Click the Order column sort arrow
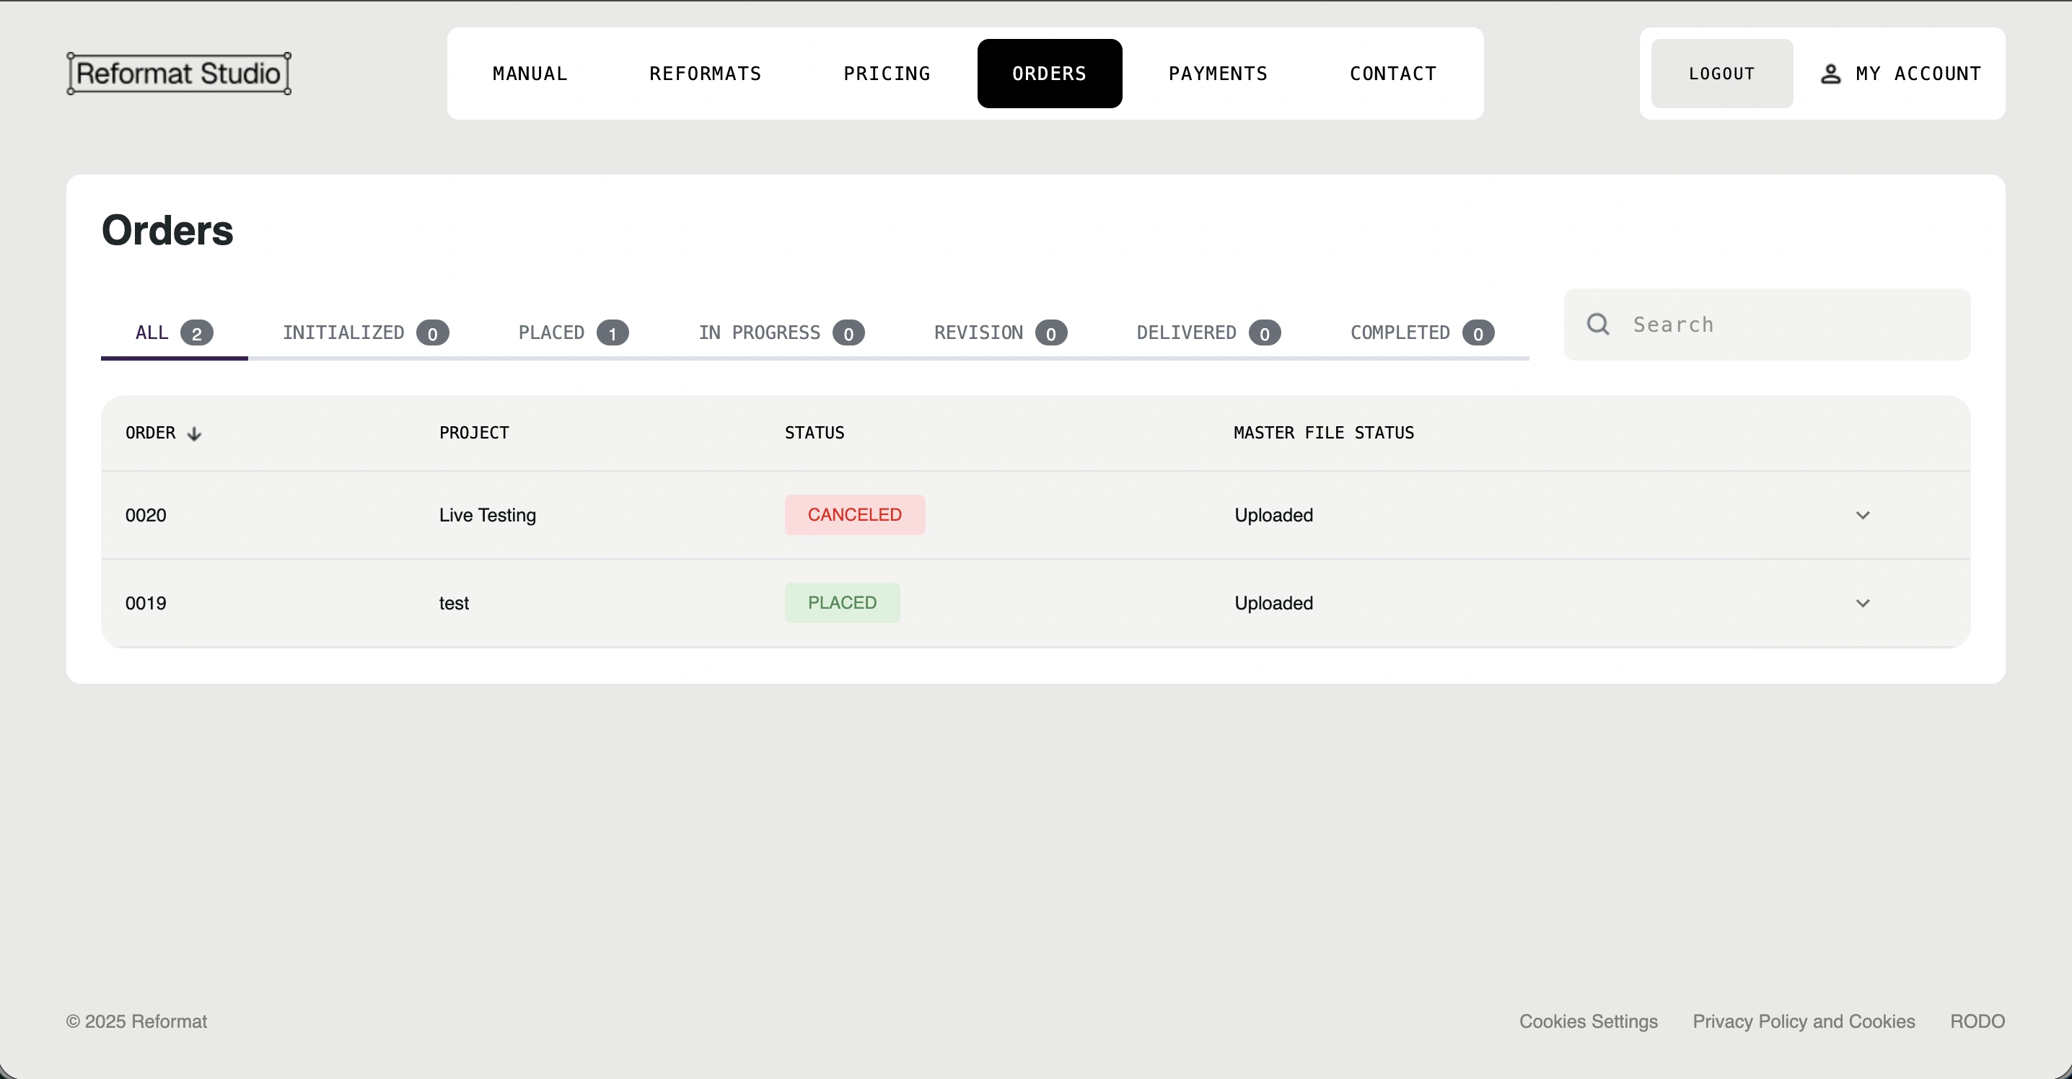Viewport: 2072px width, 1079px height. tap(194, 434)
